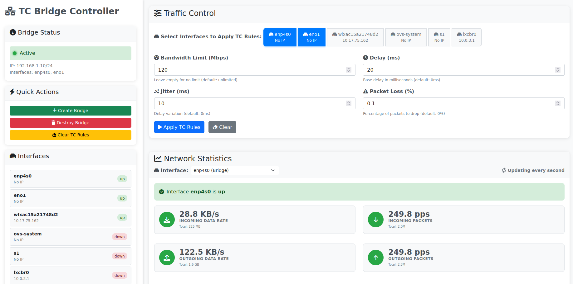The image size is (573, 284).
Task: Click the outgoing packets up-arrow icon
Action: [376, 258]
